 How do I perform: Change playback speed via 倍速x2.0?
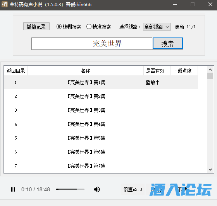click(x=133, y=189)
